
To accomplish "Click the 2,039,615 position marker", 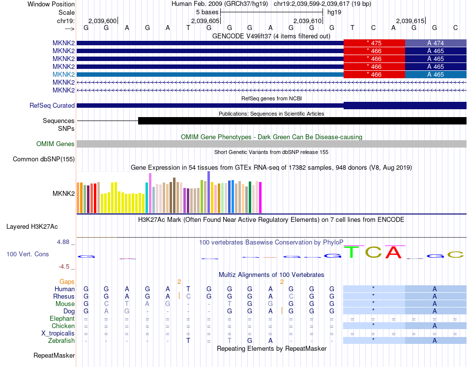I will point(410,21).
